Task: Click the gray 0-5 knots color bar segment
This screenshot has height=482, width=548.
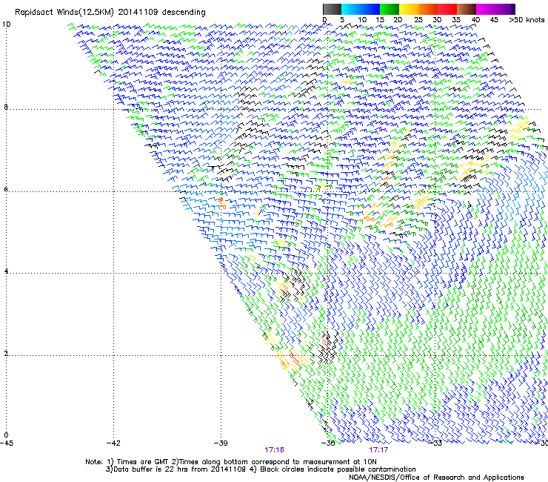Action: (x=332, y=9)
